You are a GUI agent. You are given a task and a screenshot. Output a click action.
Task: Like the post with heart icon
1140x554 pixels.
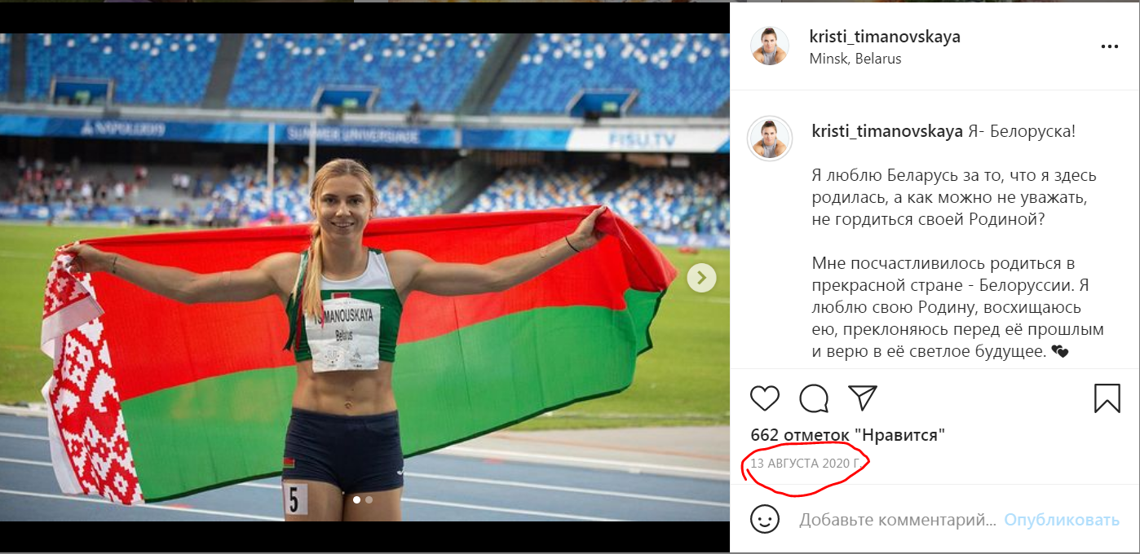coord(764,398)
